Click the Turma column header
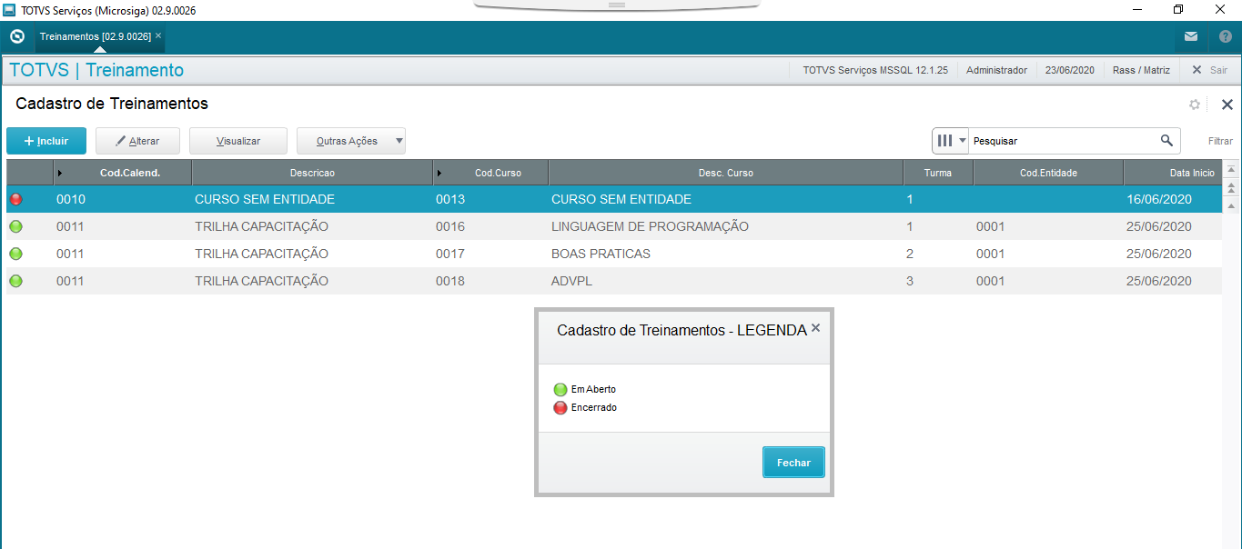 click(938, 173)
